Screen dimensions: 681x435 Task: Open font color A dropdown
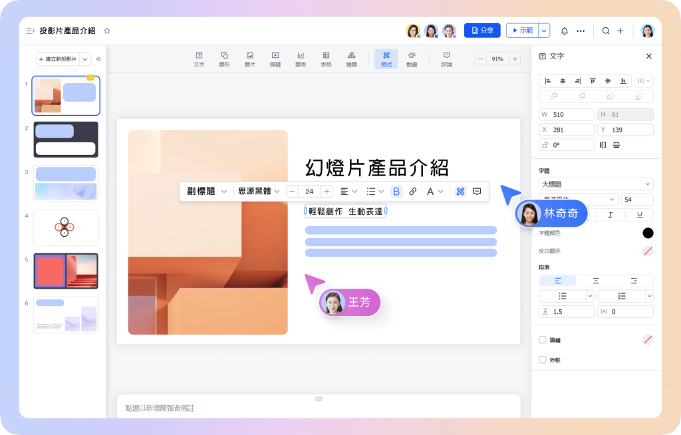pyautogui.click(x=434, y=191)
